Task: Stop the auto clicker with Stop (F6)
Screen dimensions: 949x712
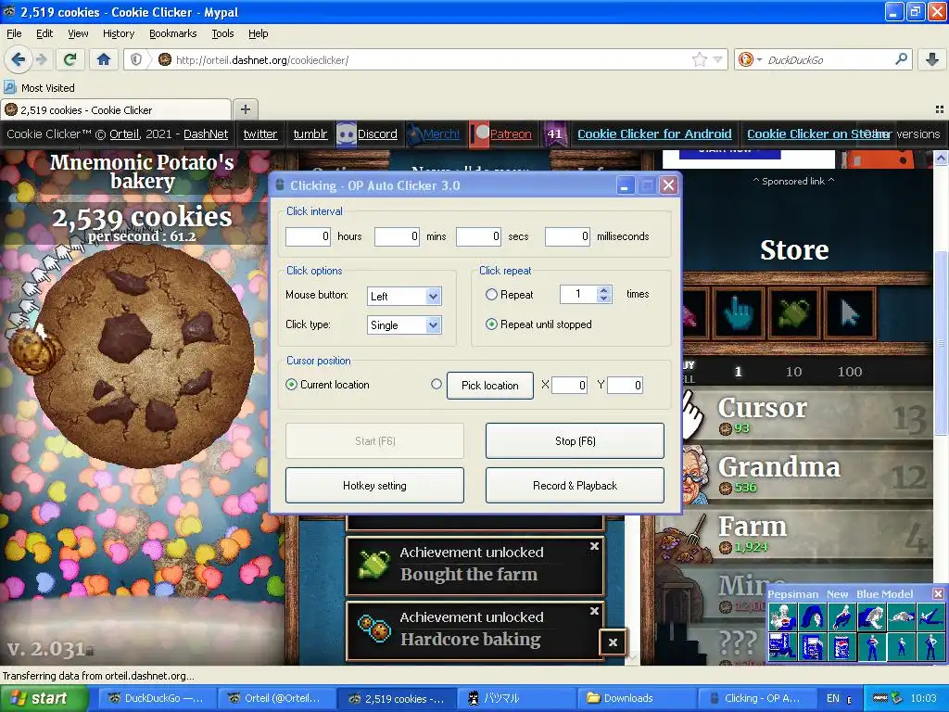Action: click(x=575, y=440)
